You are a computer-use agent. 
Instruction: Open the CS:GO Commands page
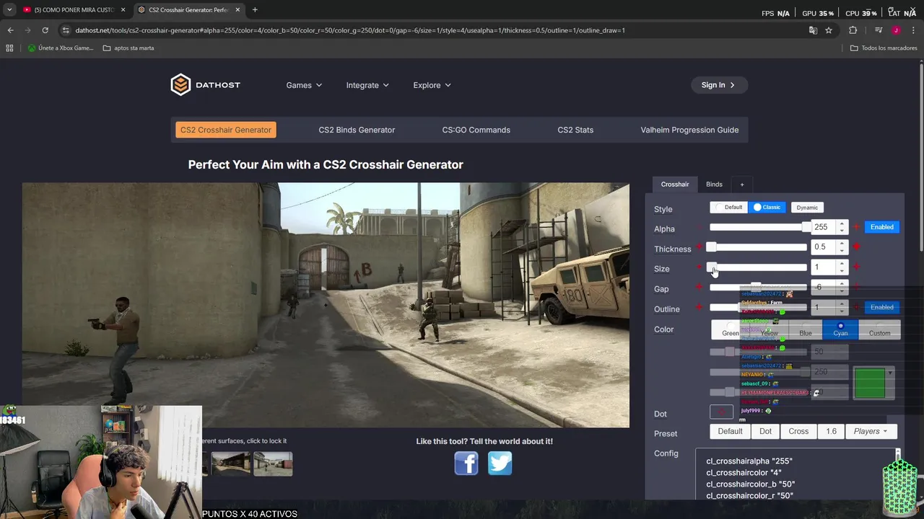(476, 130)
